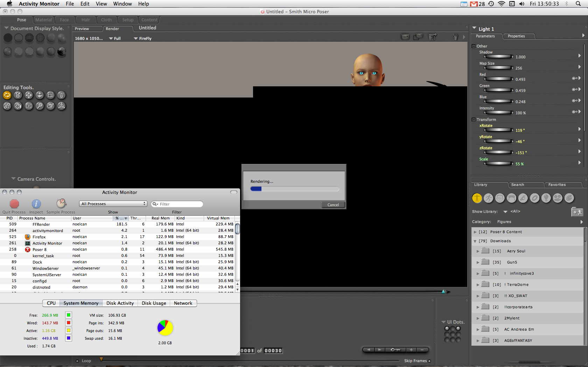
Task: Open the Material room tab
Action: (43, 20)
